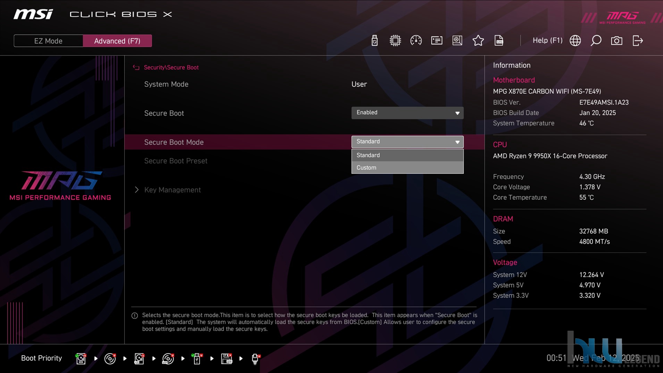Choose Custom from the dropdown list
663x373 pixels.
[x=407, y=167]
